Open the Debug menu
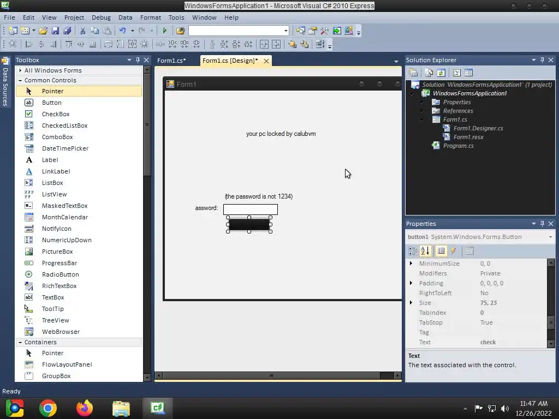The image size is (559, 419). click(x=101, y=17)
